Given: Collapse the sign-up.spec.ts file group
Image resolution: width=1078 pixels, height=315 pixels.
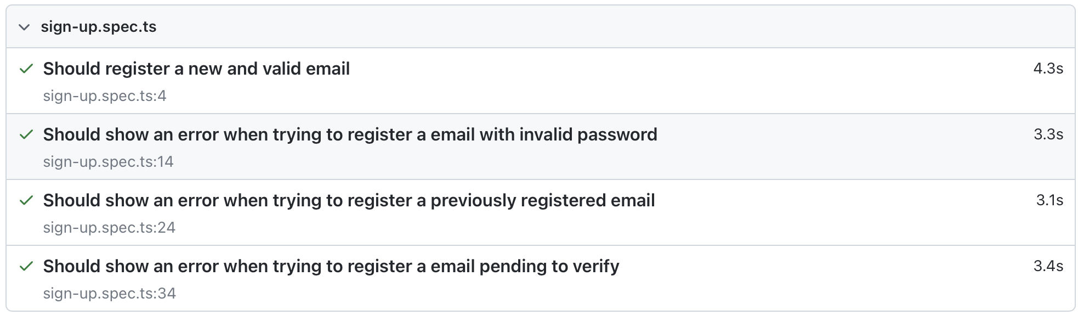Looking at the screenshot, I should point(24,27).
